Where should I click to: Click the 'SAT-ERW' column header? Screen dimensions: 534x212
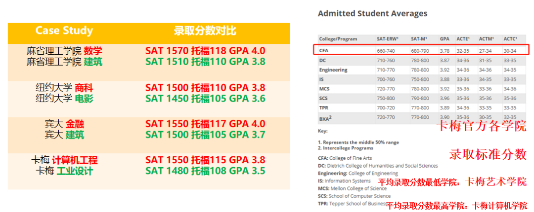pos(387,39)
